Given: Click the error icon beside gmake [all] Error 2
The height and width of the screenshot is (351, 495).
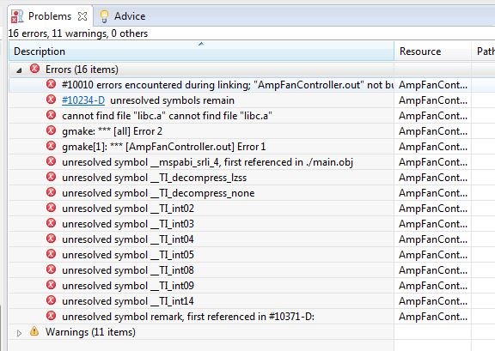Looking at the screenshot, I should click(x=51, y=130).
